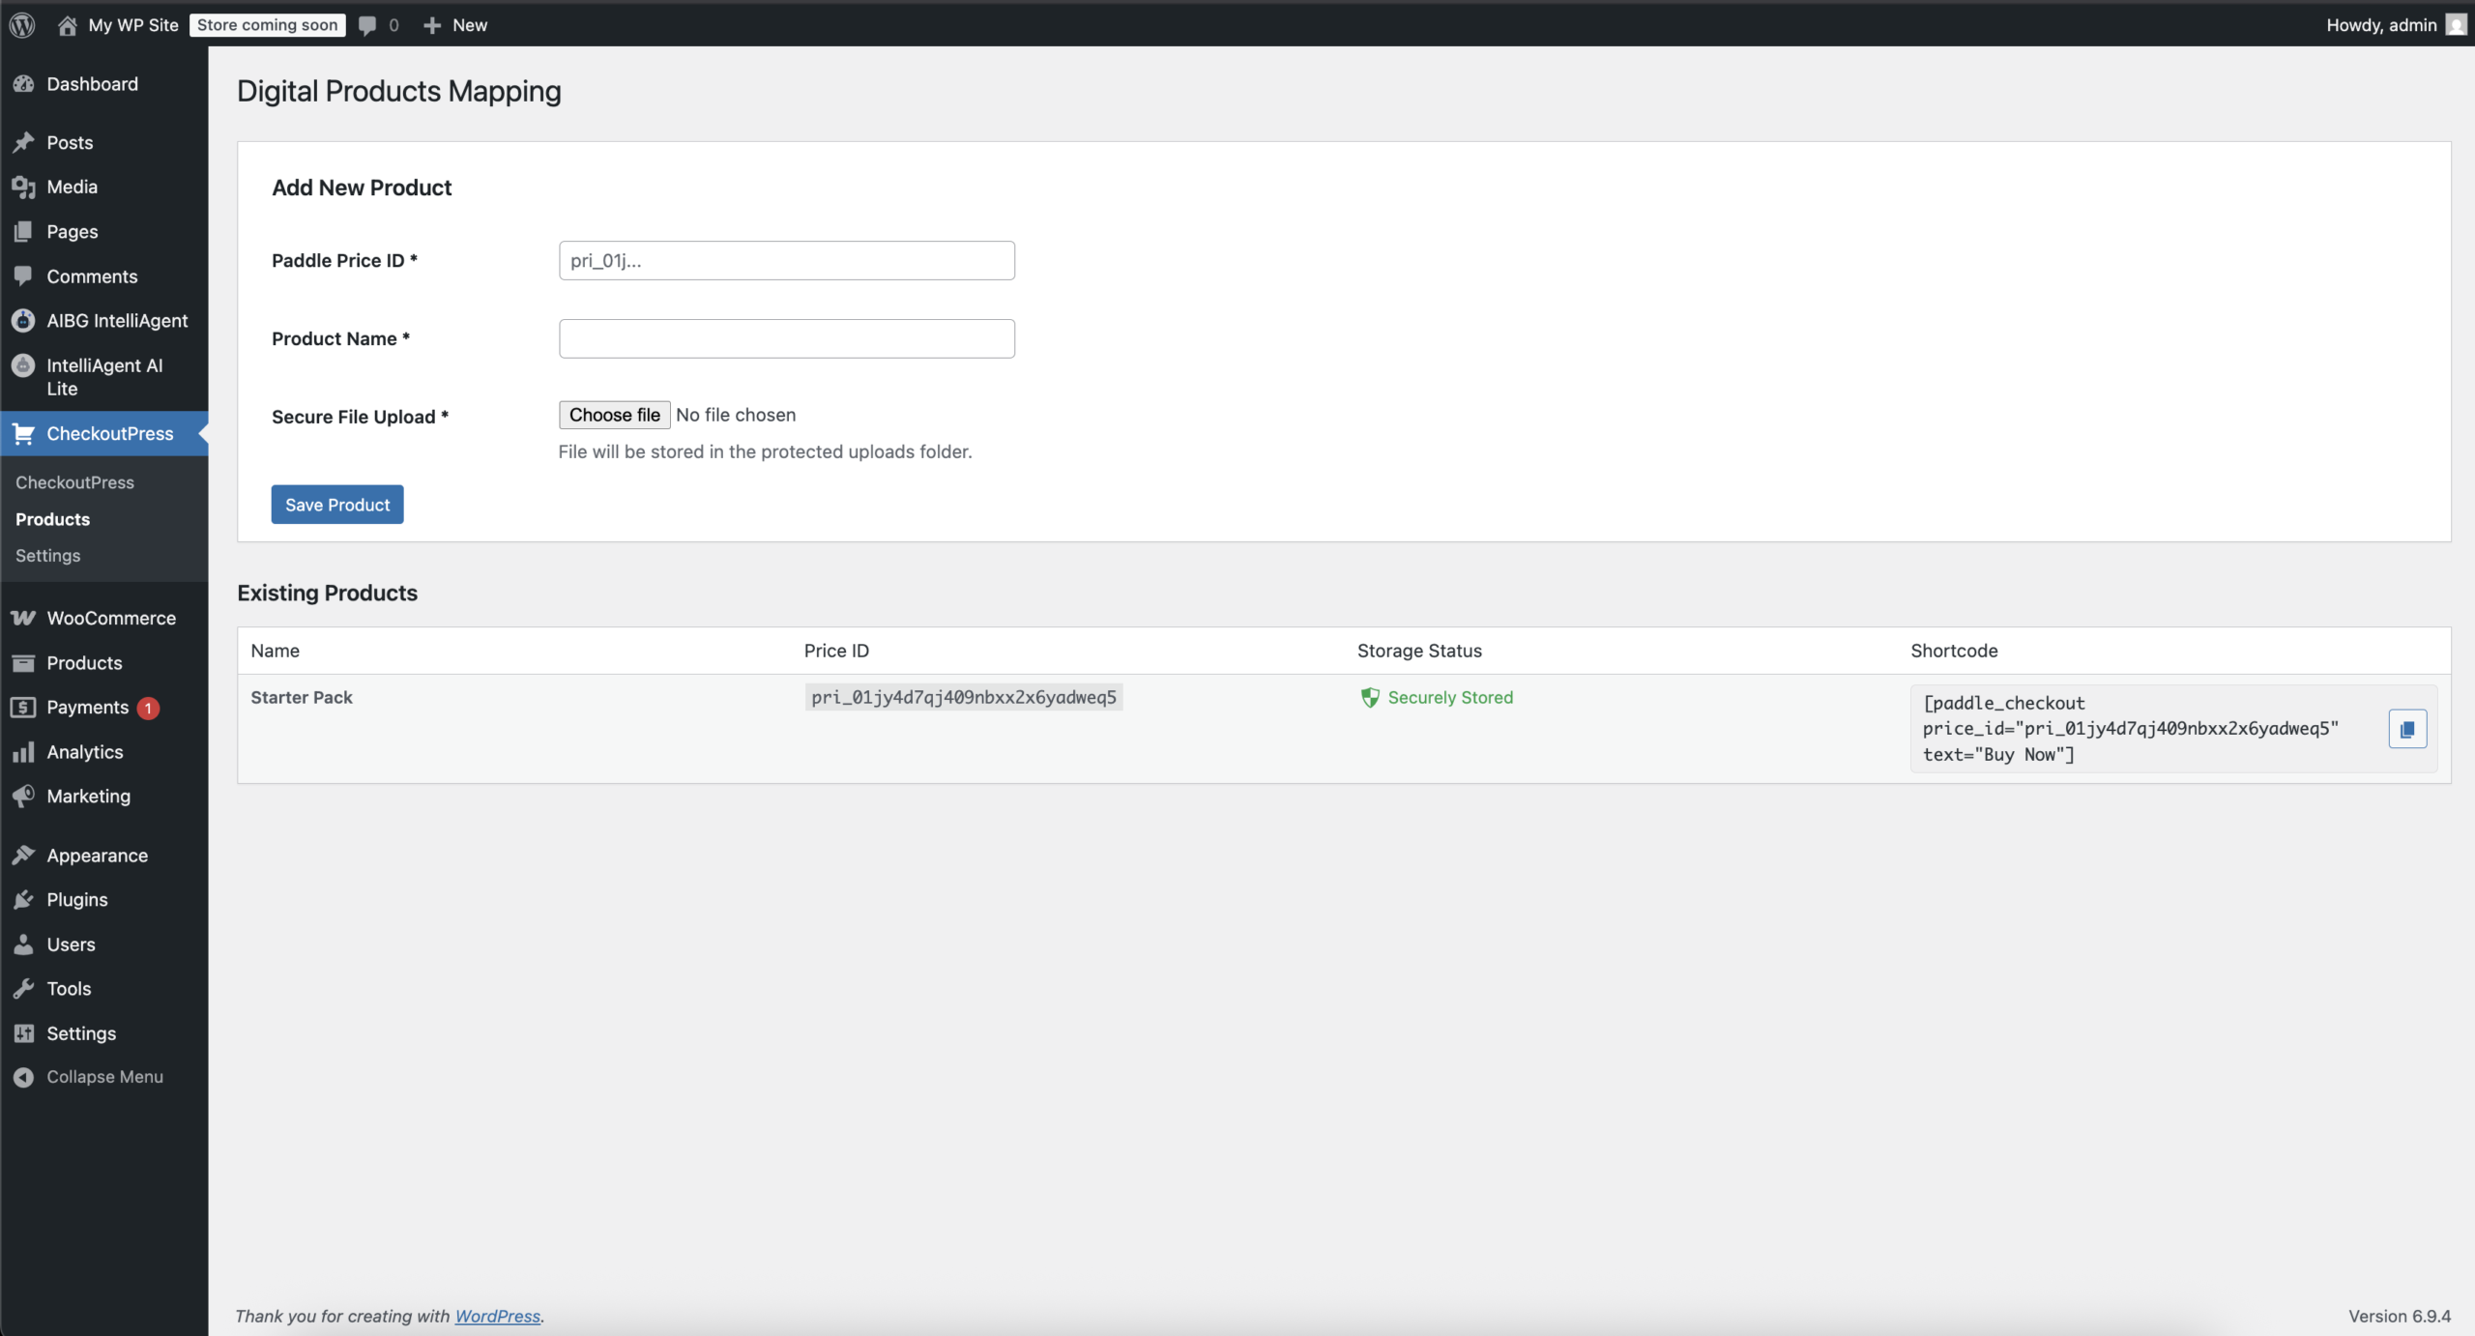Screen dimensions: 2475x1336
Task: Click the Shortcode column header
Action: coord(1954,651)
